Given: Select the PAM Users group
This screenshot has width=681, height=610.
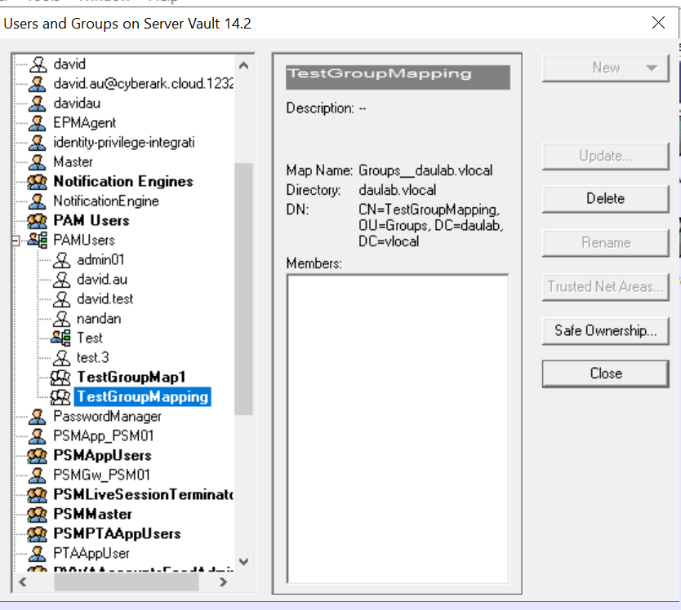Looking at the screenshot, I should [91, 220].
